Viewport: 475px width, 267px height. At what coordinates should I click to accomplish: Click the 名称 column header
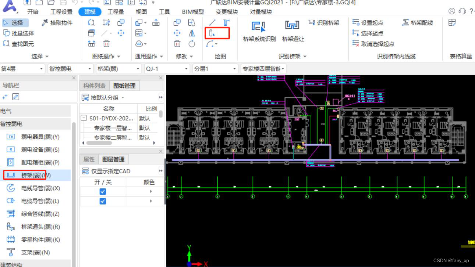109,109
